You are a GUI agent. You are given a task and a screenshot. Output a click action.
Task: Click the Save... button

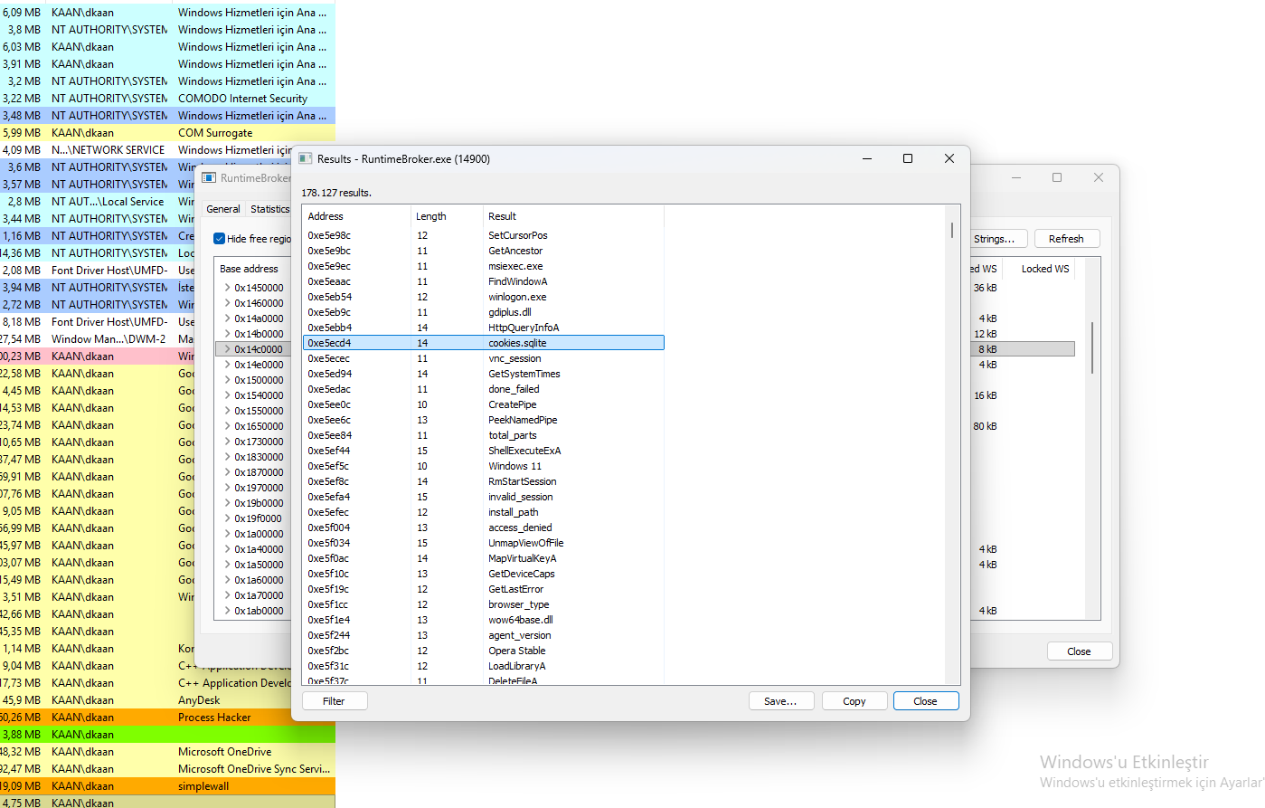pos(781,701)
